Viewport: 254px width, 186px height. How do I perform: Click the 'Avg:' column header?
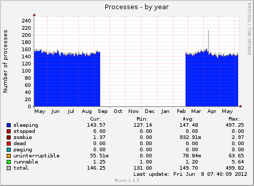tap(188, 119)
